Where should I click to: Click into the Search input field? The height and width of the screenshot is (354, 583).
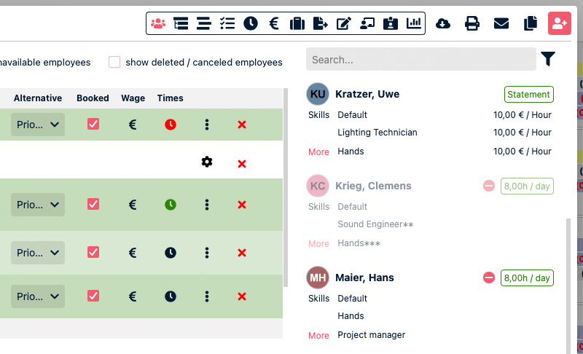pyautogui.click(x=420, y=60)
